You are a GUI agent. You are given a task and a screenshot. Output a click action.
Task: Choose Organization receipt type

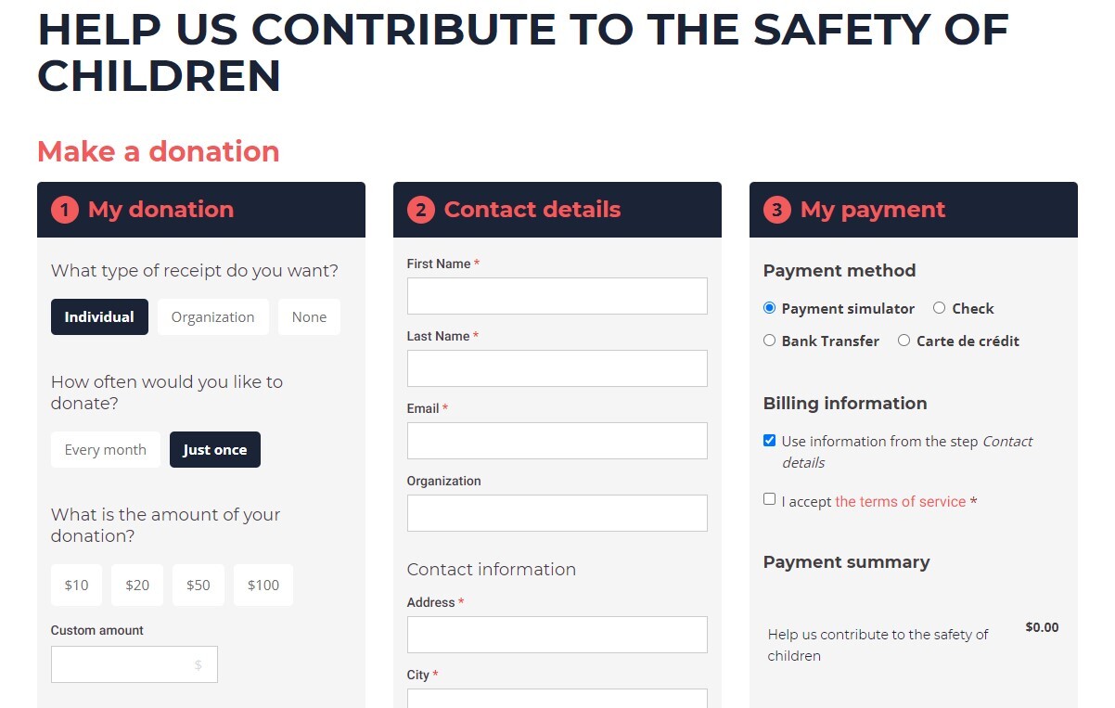click(212, 316)
